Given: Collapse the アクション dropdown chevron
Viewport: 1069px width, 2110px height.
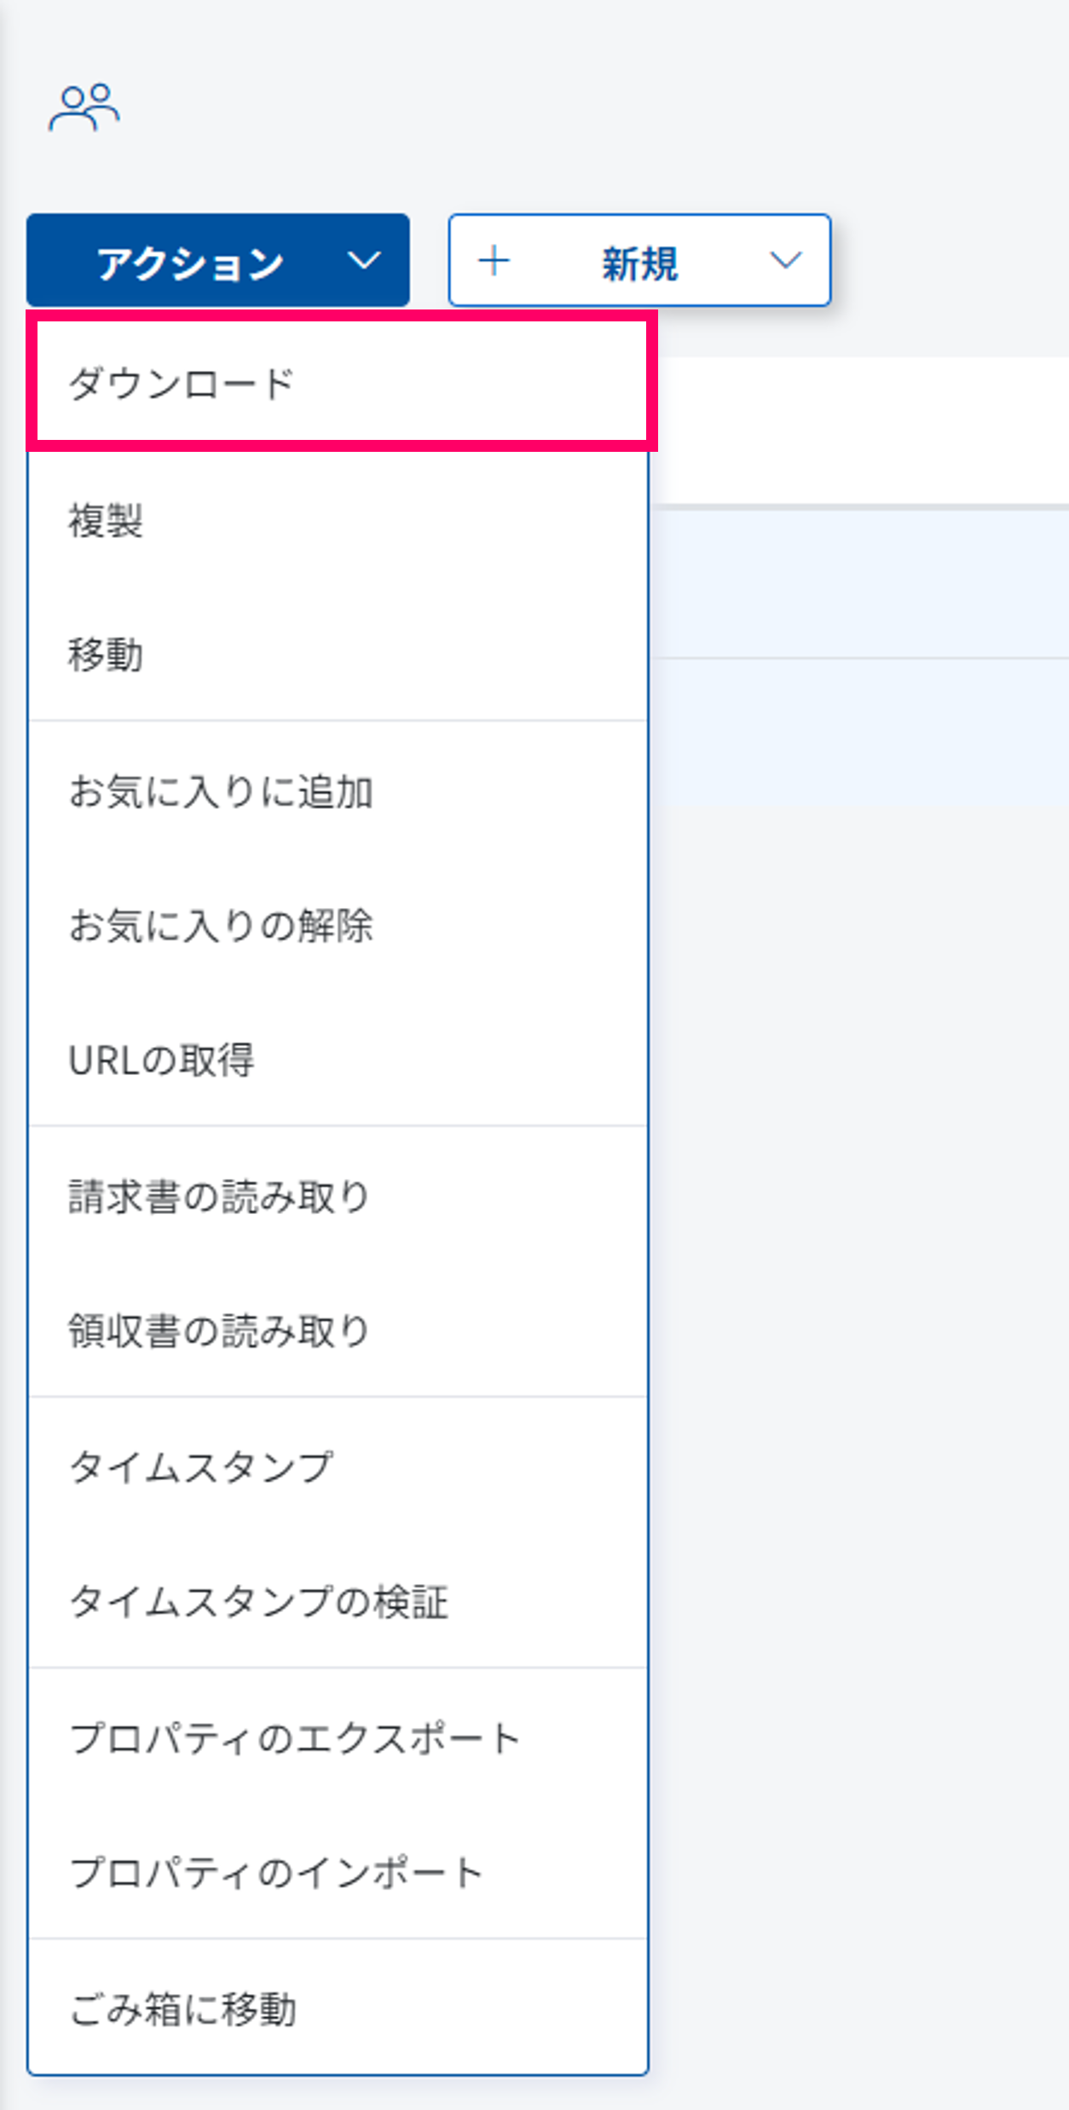Looking at the screenshot, I should pyautogui.click(x=364, y=261).
